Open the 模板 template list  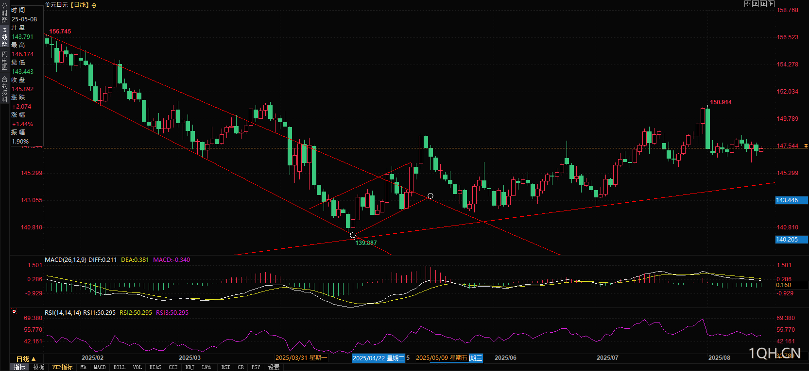(39, 367)
